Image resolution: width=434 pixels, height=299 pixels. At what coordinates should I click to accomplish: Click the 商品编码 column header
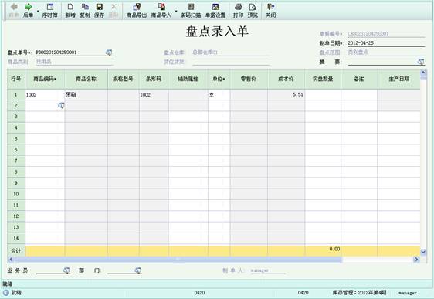(x=45, y=79)
